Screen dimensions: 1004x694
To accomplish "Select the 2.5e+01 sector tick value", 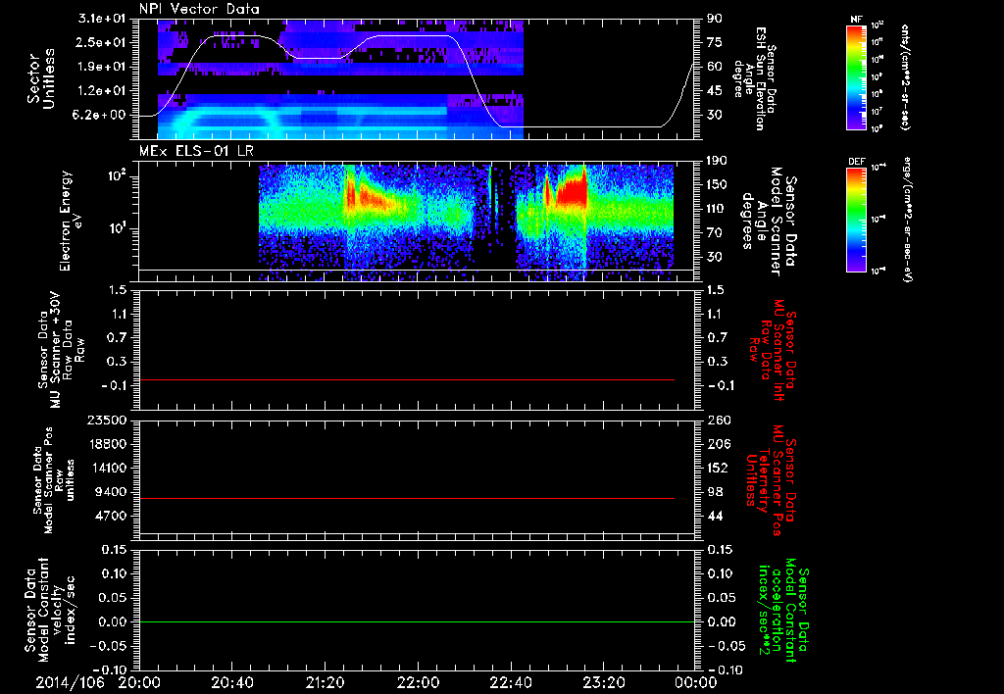I will click(x=102, y=42).
